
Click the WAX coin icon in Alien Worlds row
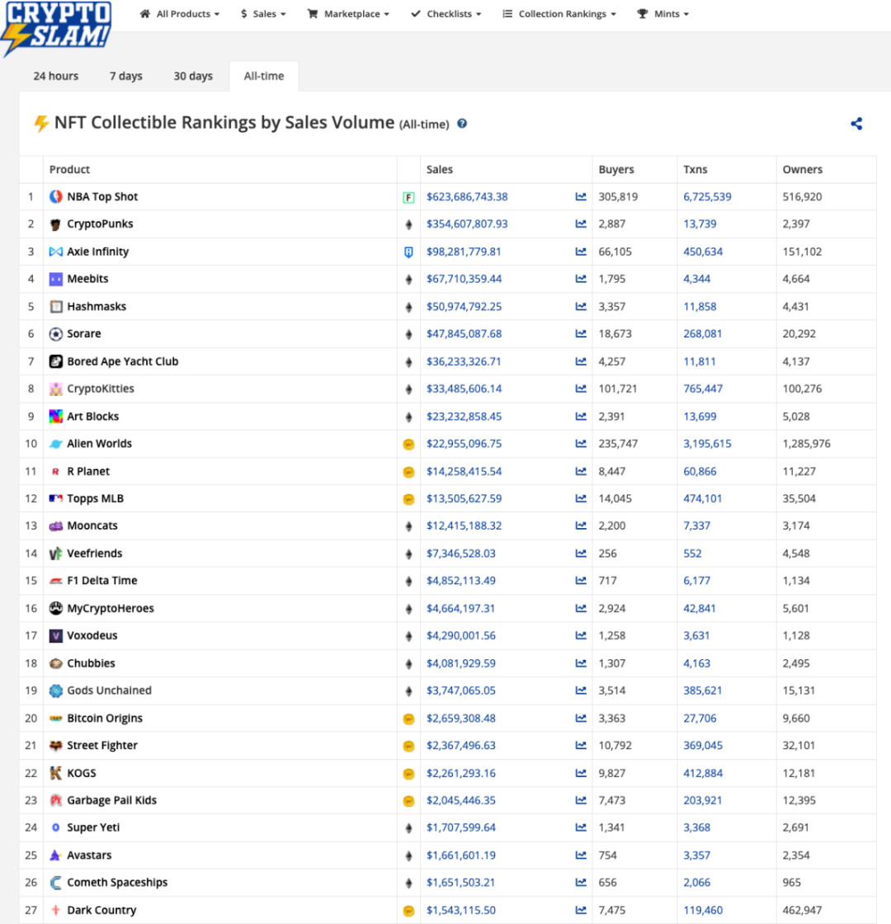pyautogui.click(x=408, y=445)
